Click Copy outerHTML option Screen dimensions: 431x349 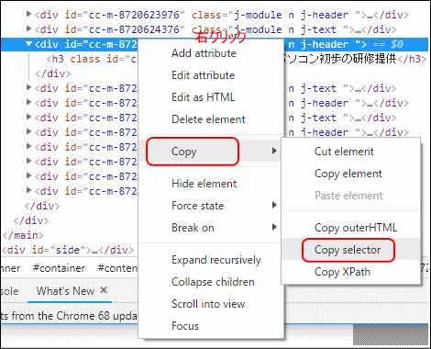point(356,228)
